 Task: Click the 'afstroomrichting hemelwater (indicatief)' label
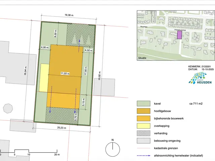tap(178, 156)
